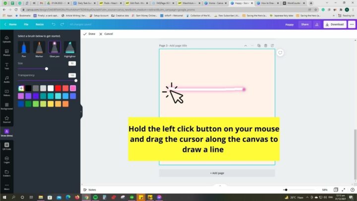This screenshot has height=201, width=357.
Task: Collapse the side panel handle
Action: coord(81,112)
